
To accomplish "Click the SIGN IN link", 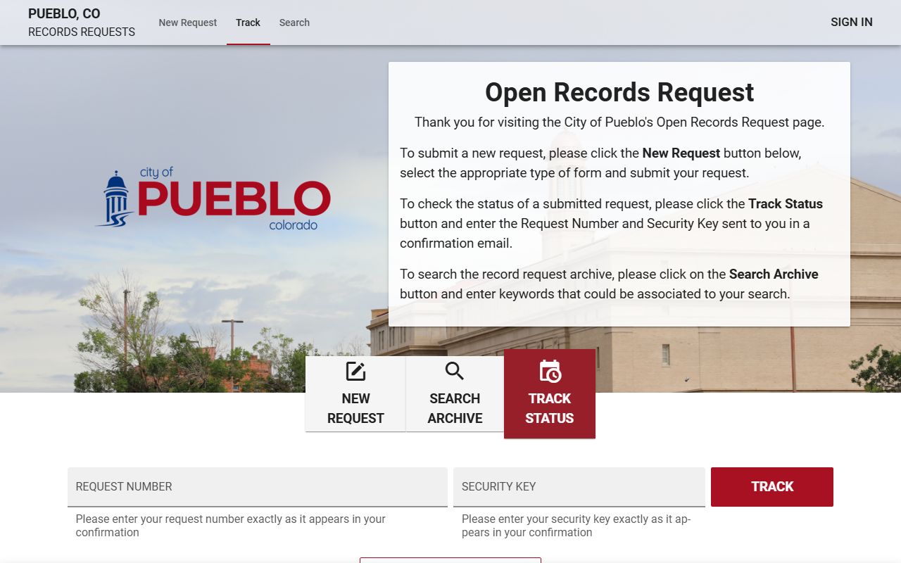I will [851, 22].
